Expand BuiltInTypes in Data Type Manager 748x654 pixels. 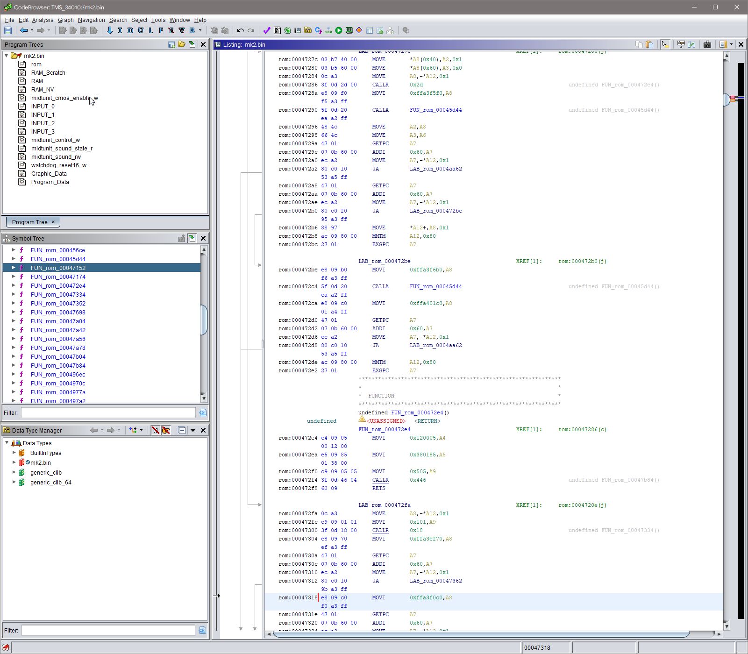click(x=14, y=453)
